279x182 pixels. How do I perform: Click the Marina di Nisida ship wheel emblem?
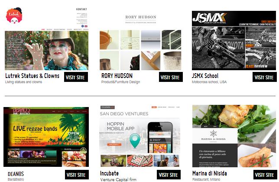pyautogui.click(x=213, y=133)
